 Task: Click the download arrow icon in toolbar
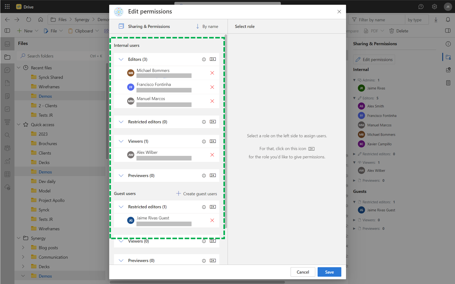(436, 20)
